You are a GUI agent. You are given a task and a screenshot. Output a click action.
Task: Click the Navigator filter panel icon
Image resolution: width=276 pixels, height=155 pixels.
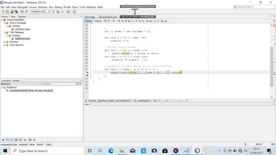[x=80, y=84]
